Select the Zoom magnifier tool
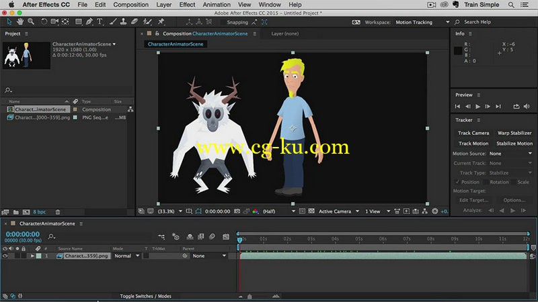This screenshot has width=538, height=302. pos(31,21)
